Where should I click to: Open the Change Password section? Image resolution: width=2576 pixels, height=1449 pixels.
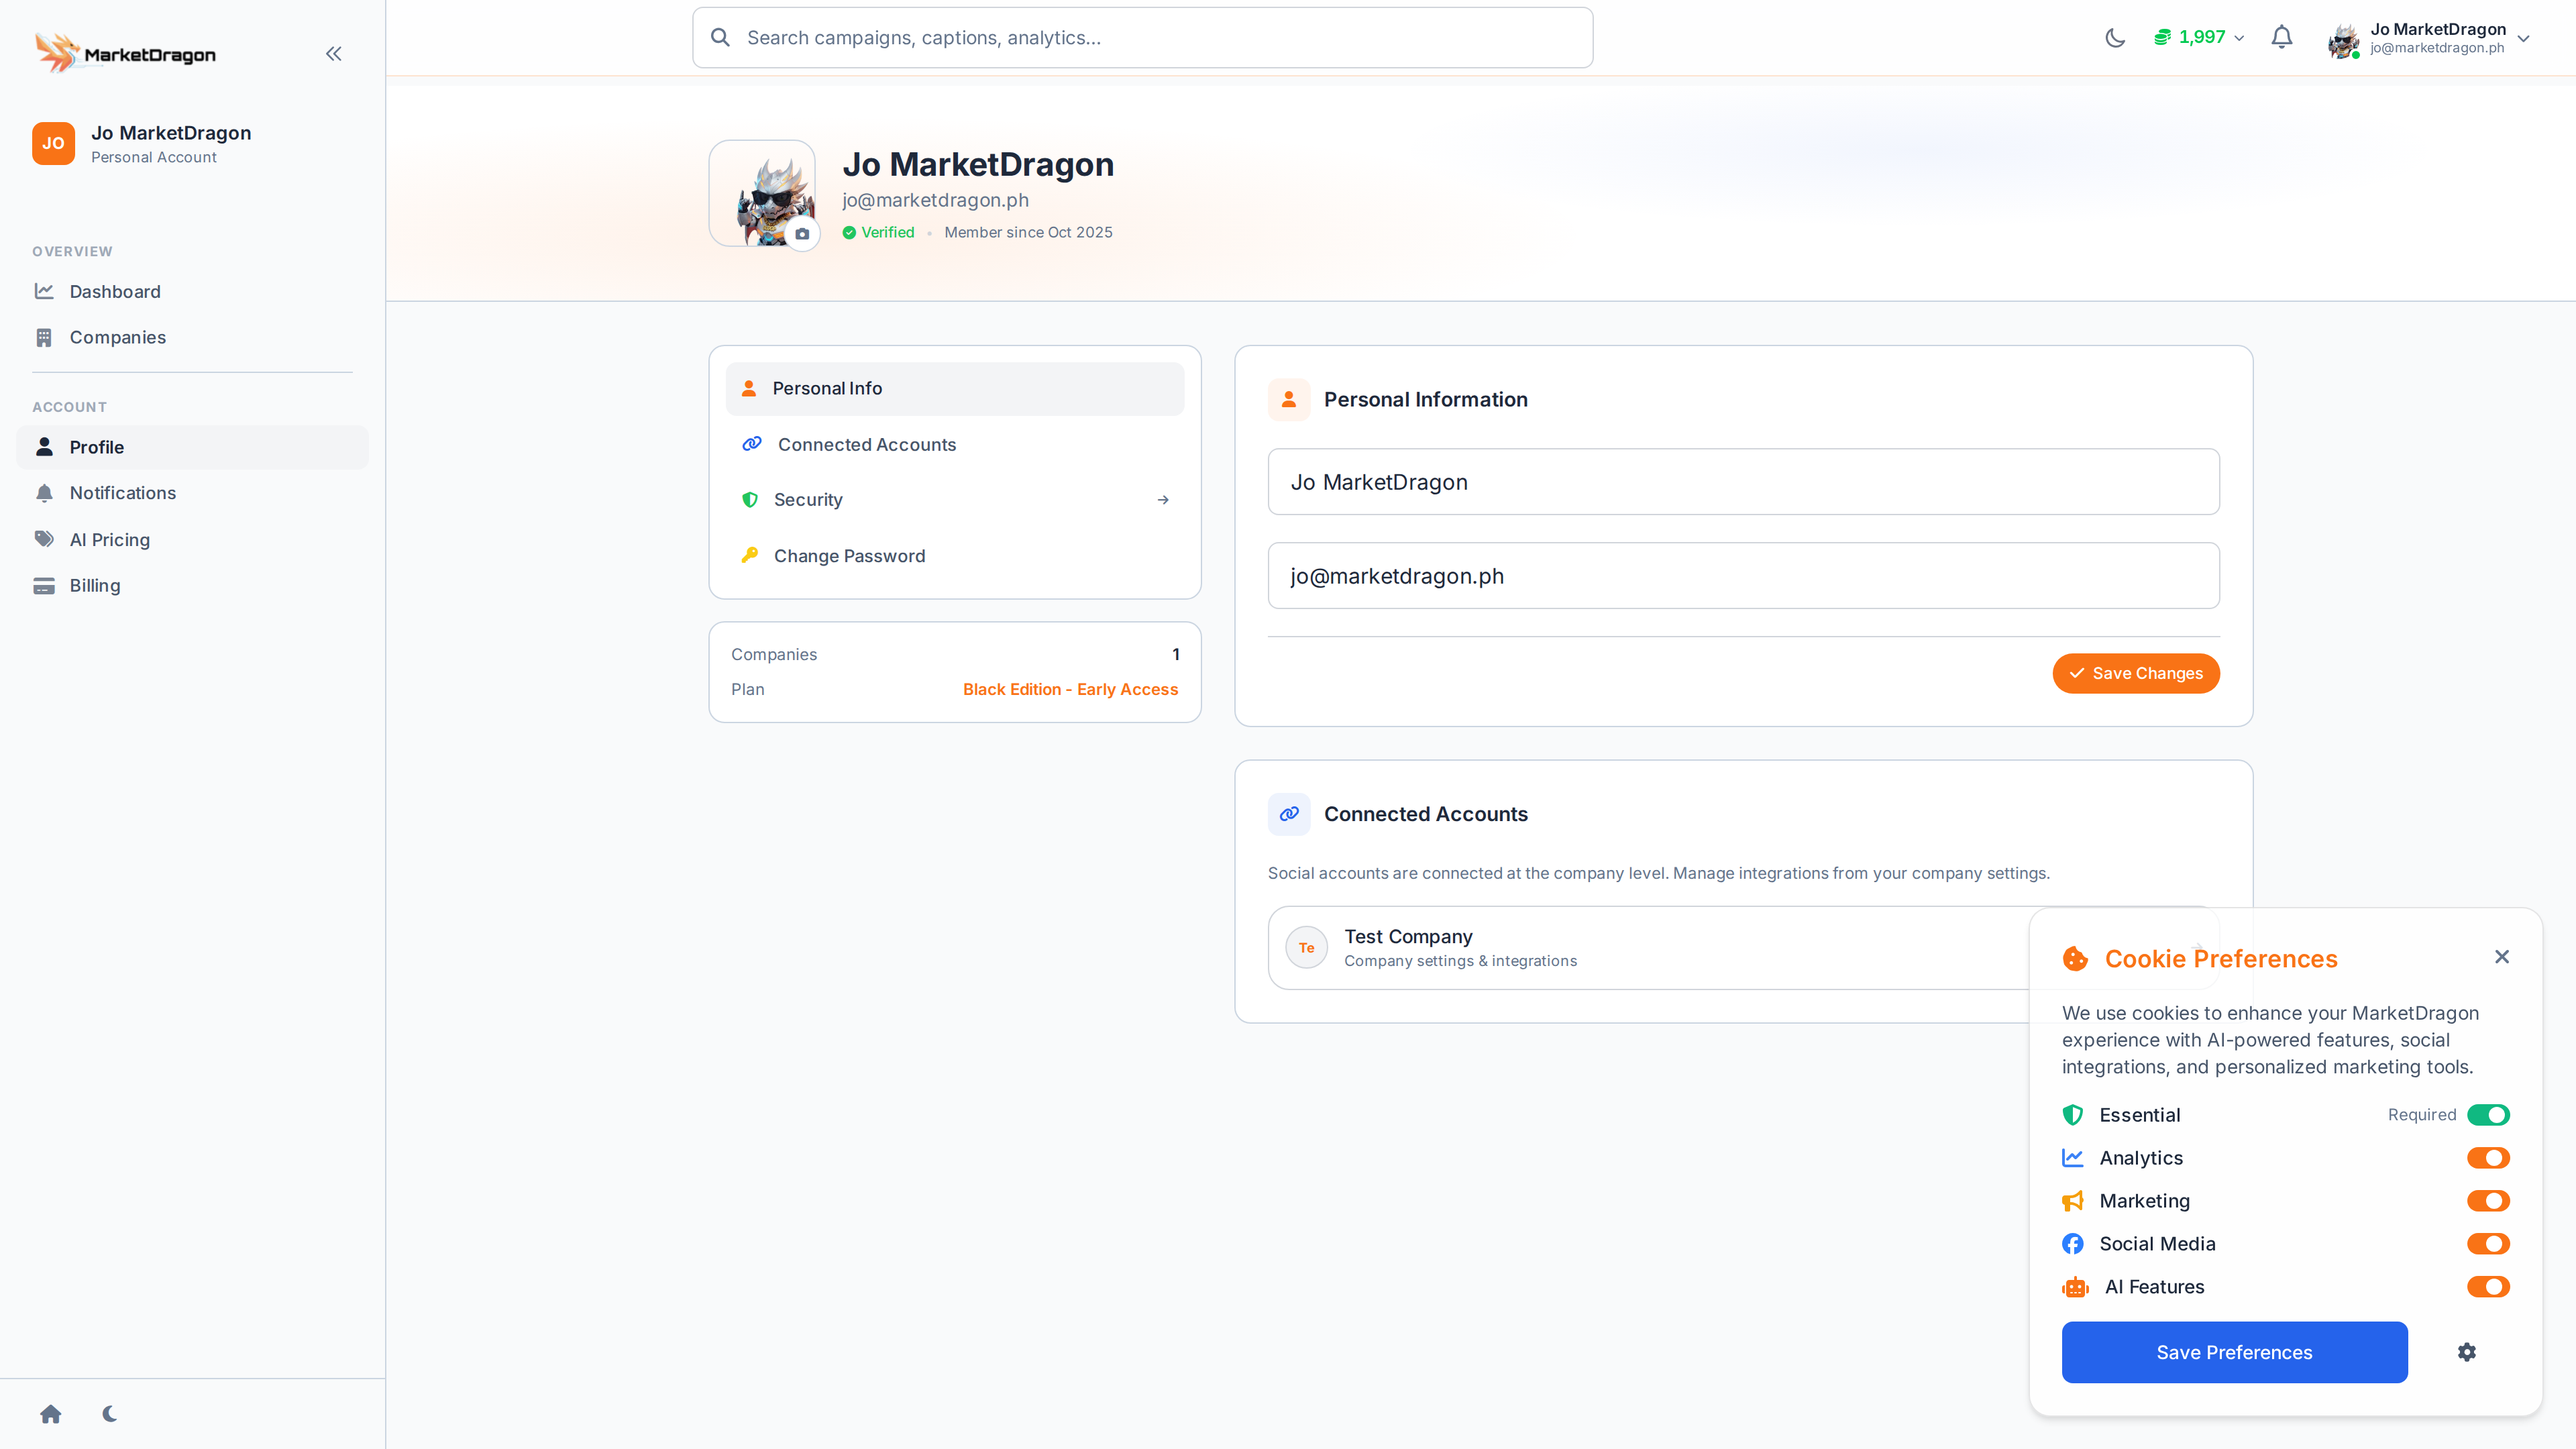[x=955, y=556]
